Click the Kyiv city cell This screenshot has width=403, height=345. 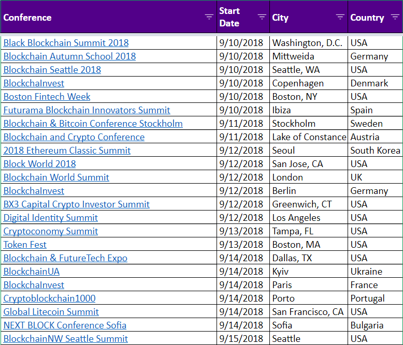tap(309, 272)
